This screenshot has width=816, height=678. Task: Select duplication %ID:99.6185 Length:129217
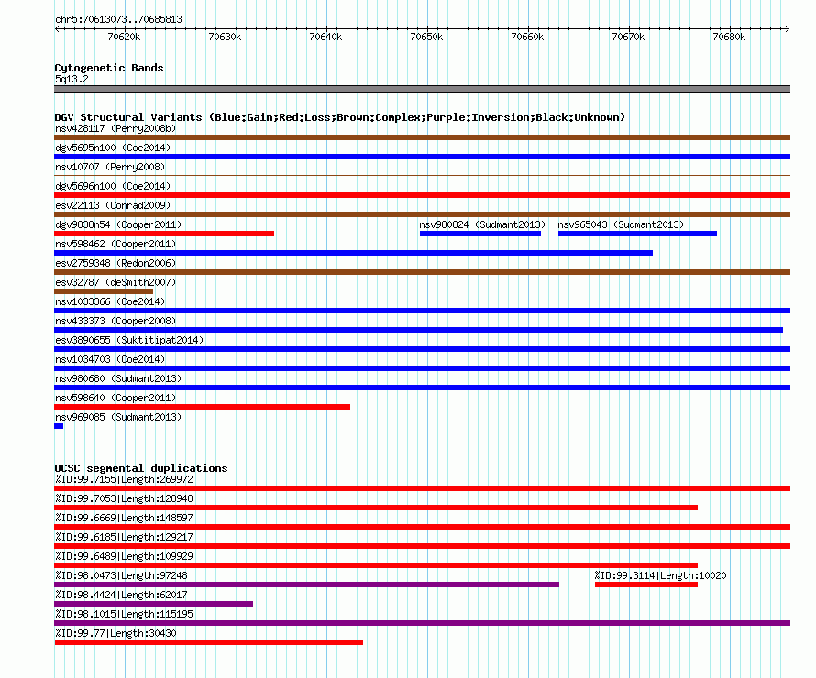pyautogui.click(x=124, y=537)
